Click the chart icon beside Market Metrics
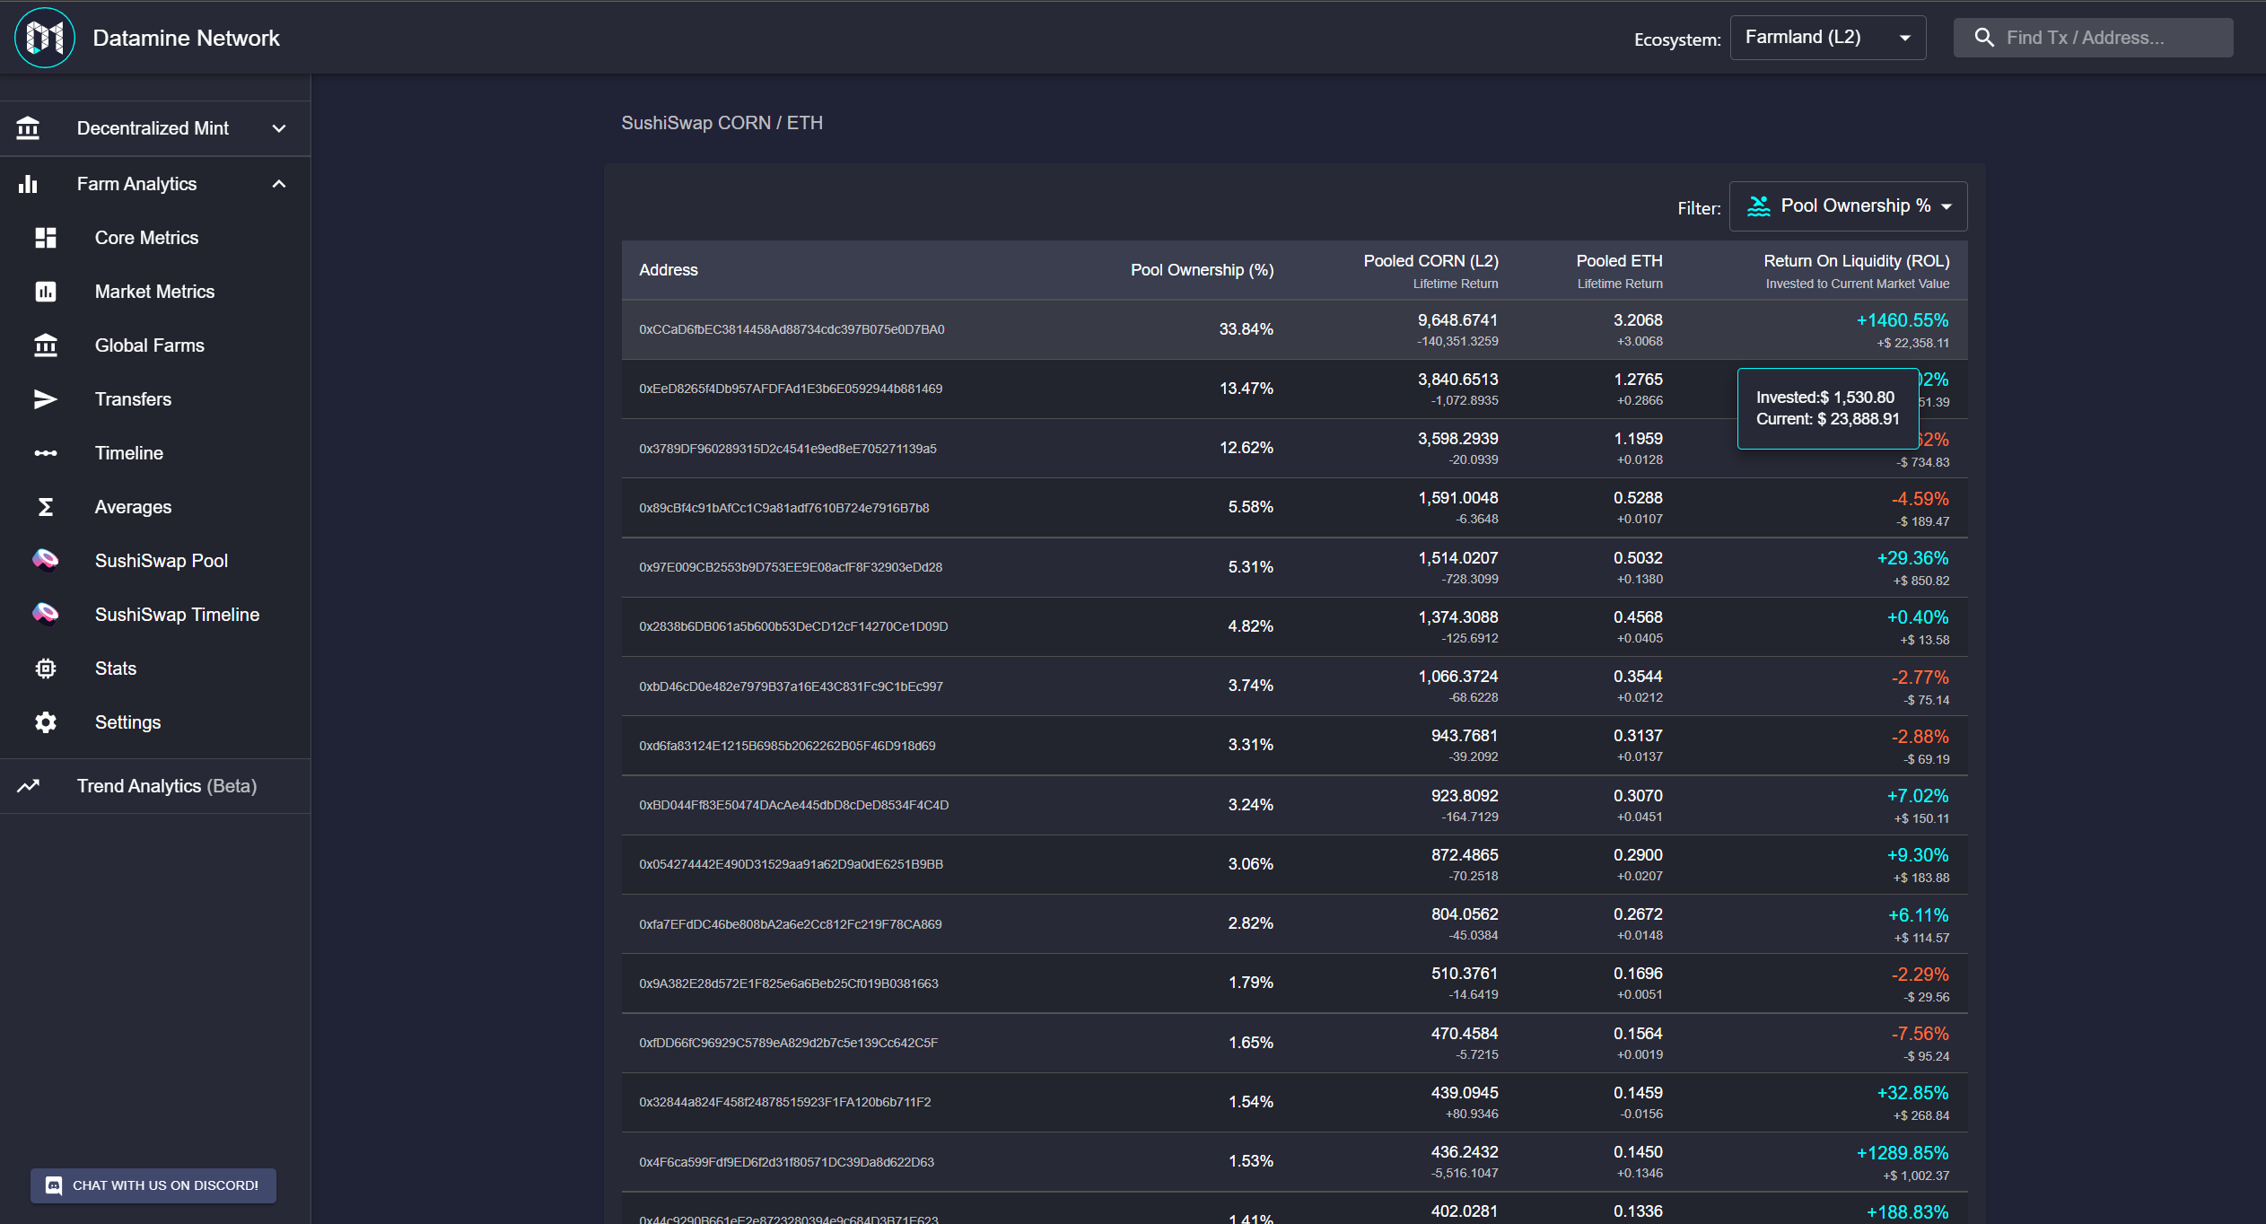 pos(46,292)
